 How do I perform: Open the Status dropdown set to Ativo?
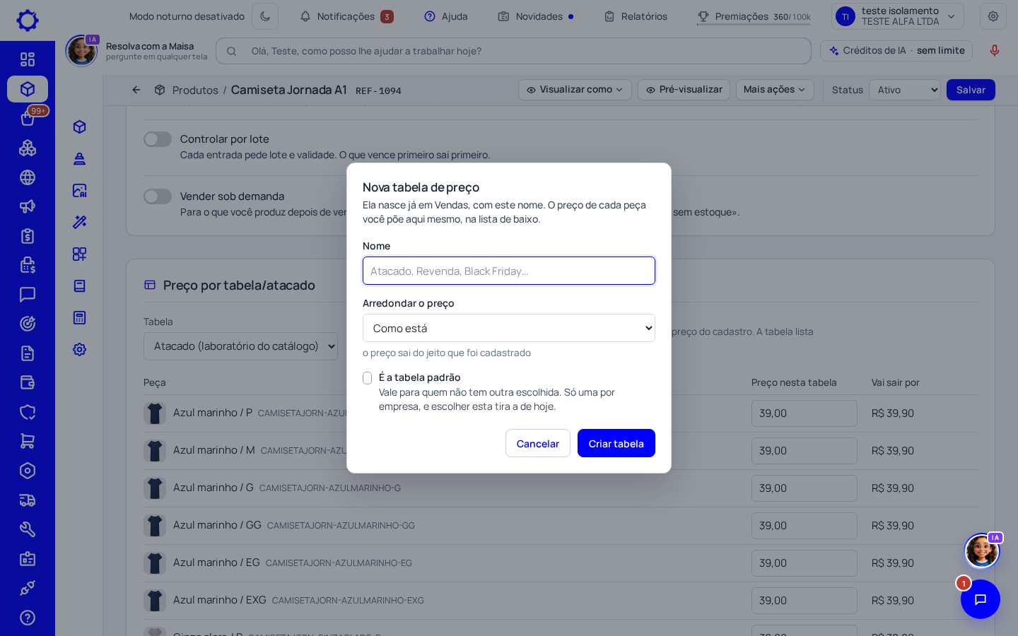906,90
